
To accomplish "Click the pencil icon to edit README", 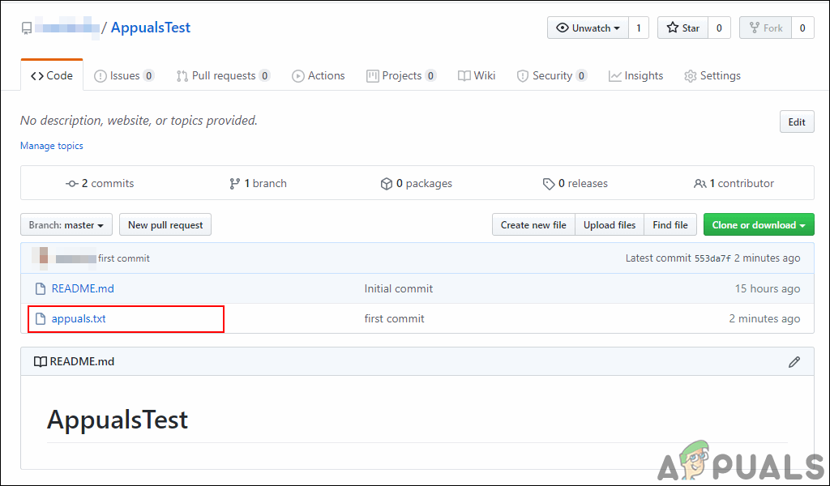I will coord(794,362).
